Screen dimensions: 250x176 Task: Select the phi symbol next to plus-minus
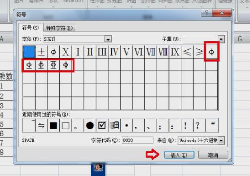tap(54, 52)
